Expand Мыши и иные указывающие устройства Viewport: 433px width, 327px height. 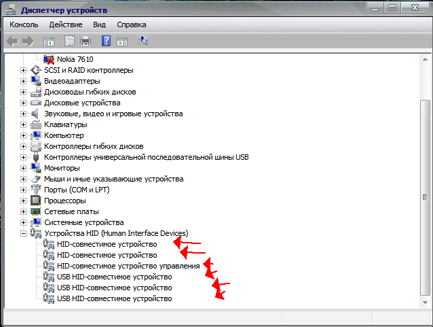(x=23, y=179)
